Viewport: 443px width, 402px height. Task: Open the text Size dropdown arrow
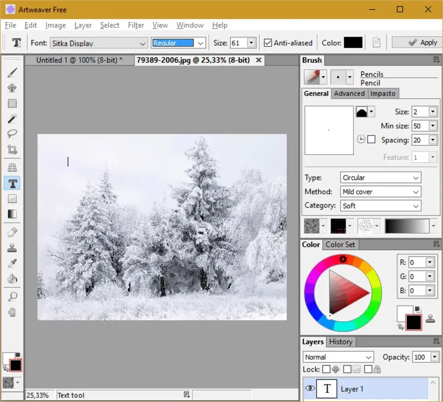coord(251,43)
